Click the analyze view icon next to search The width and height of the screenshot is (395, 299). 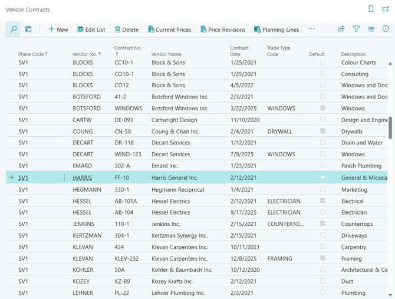point(28,29)
